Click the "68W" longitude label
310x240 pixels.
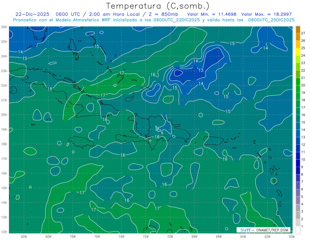pyautogui.click(x=195, y=236)
